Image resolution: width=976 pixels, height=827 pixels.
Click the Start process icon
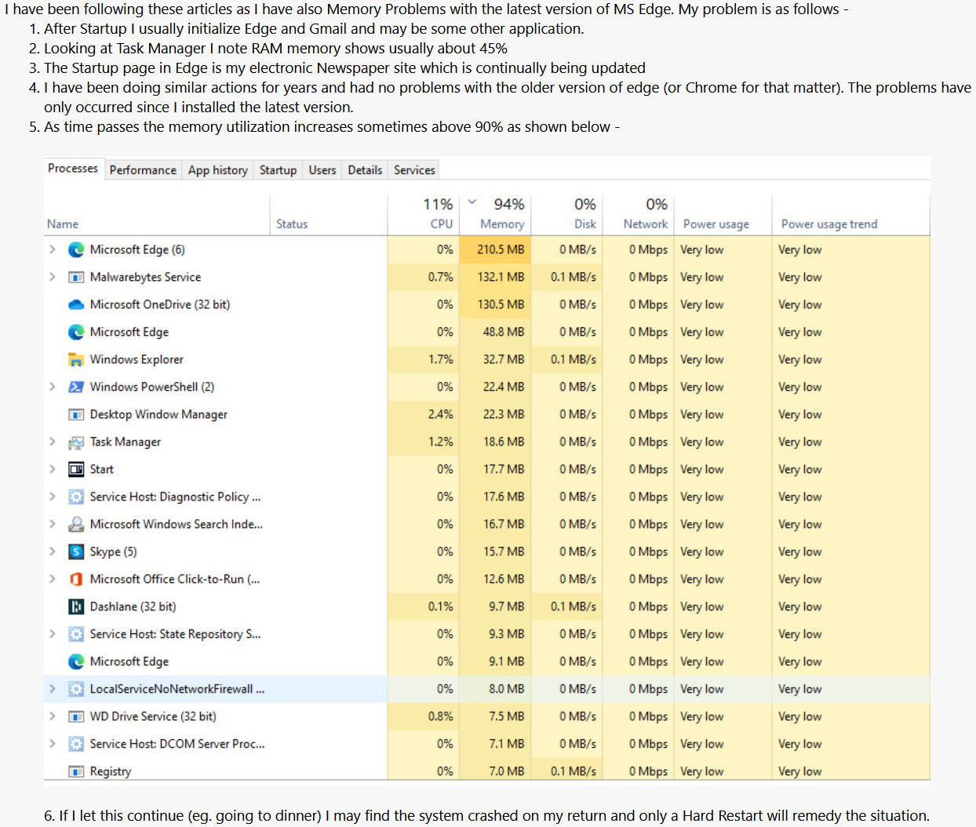click(x=76, y=469)
